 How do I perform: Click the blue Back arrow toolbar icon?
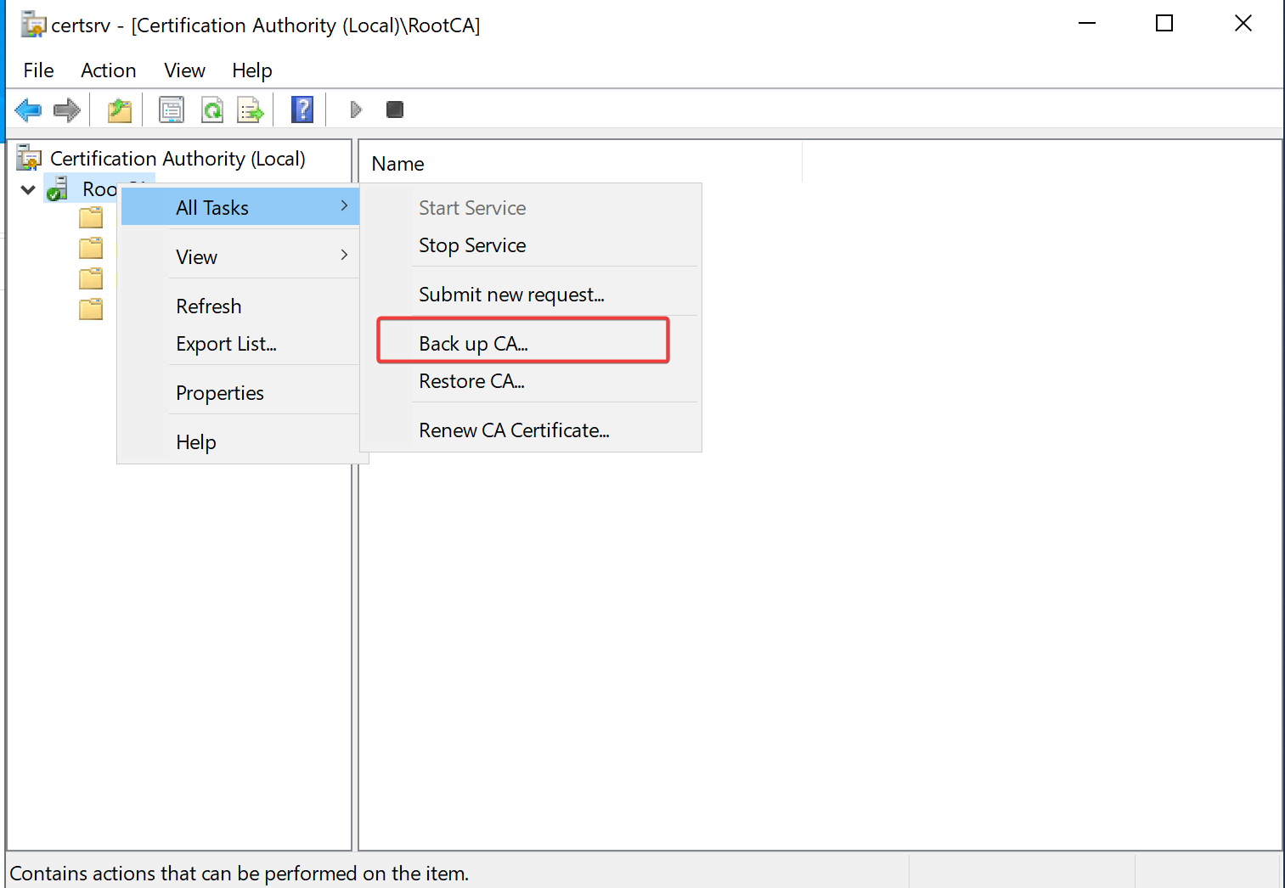tap(28, 110)
